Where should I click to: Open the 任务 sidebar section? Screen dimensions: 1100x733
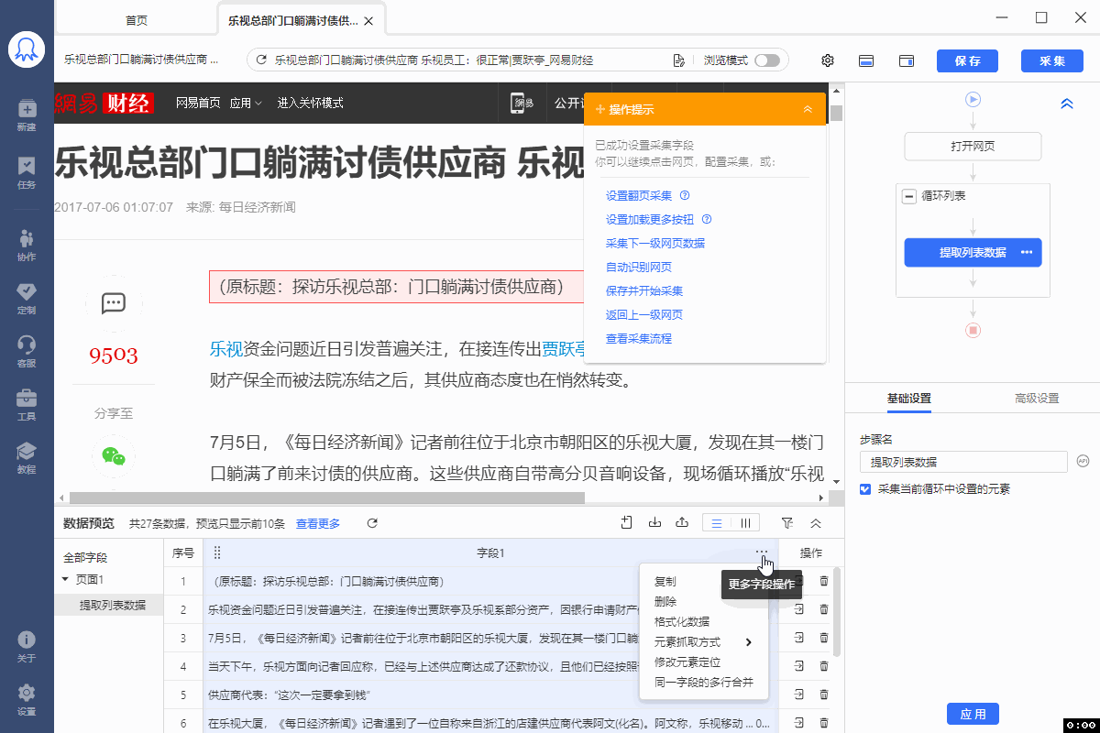pyautogui.click(x=27, y=171)
